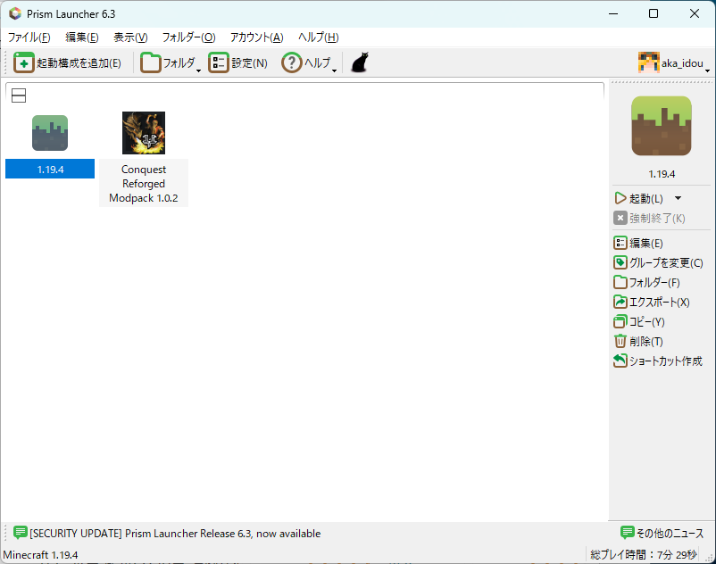The width and height of the screenshot is (716, 564).
Task: Open the 表示(V) menu
Action: pos(130,37)
